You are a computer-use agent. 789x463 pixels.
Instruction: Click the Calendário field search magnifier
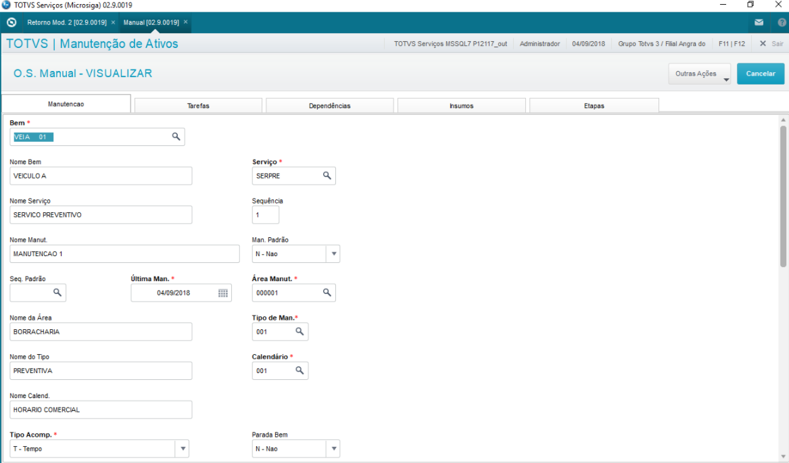(300, 370)
